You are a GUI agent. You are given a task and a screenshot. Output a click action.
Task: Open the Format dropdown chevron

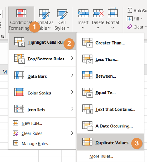113,28
